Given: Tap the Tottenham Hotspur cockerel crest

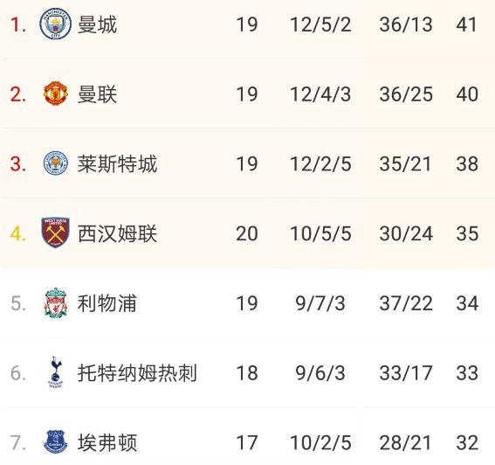Looking at the screenshot, I should point(56,372).
